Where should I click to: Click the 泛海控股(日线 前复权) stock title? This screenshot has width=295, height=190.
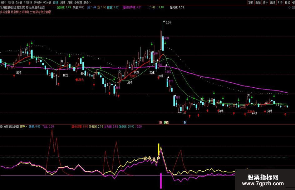point(12,7)
